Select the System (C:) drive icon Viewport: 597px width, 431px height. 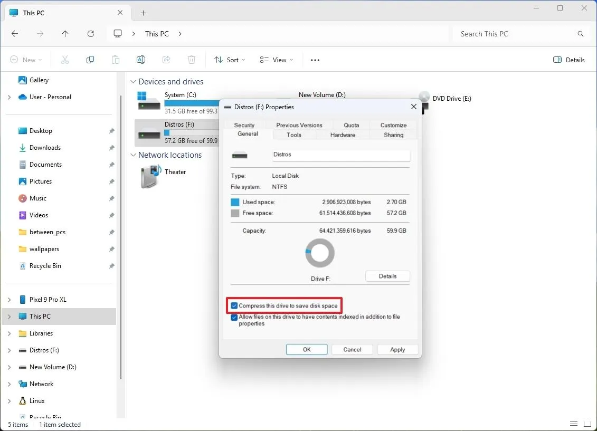[149, 101]
